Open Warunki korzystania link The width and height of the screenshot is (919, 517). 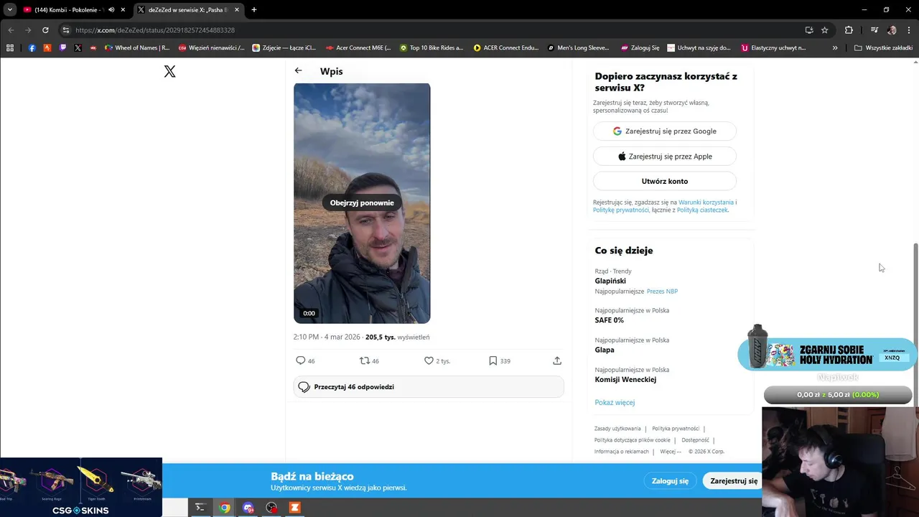pyautogui.click(x=706, y=202)
